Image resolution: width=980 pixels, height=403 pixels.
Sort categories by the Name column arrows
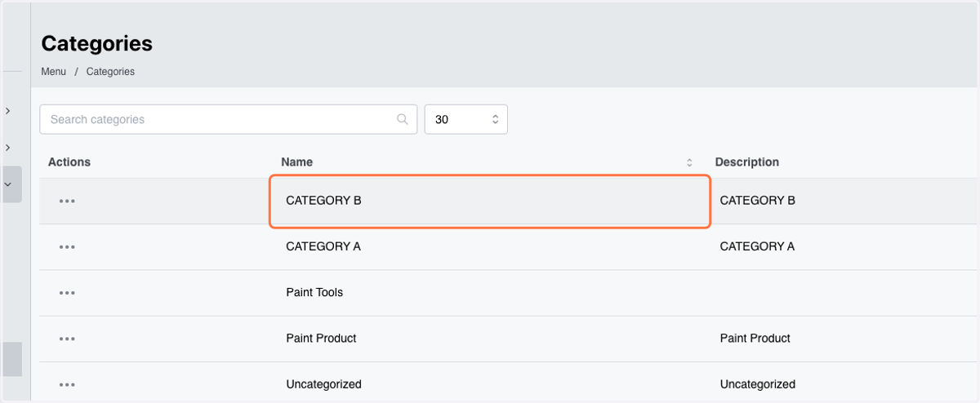pyautogui.click(x=689, y=162)
